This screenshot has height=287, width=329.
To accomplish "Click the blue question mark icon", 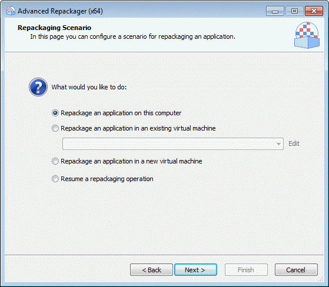I will point(38,87).
